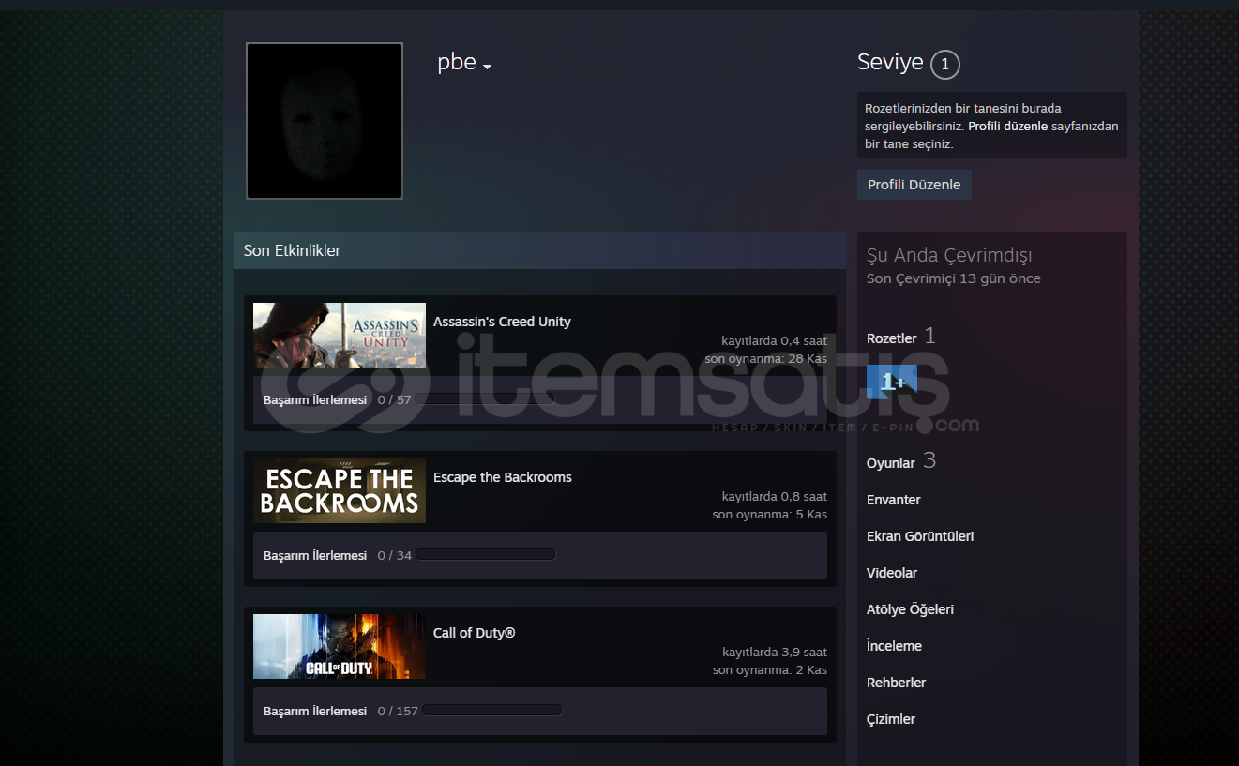Open the pbe profile avatar image
The height and width of the screenshot is (766, 1239).
tap(325, 121)
